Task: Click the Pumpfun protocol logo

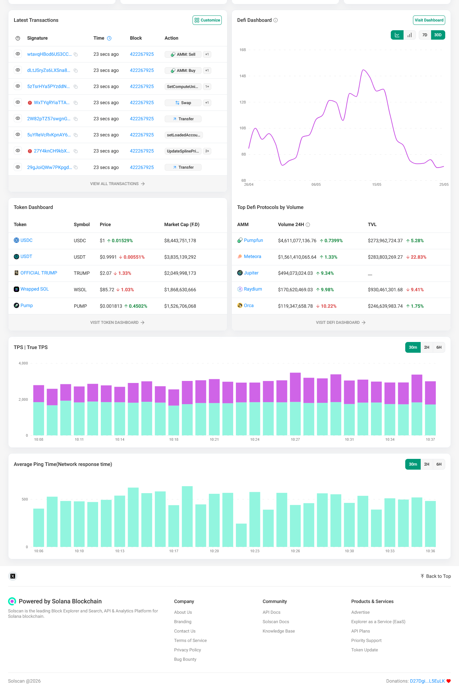Action: 240,240
